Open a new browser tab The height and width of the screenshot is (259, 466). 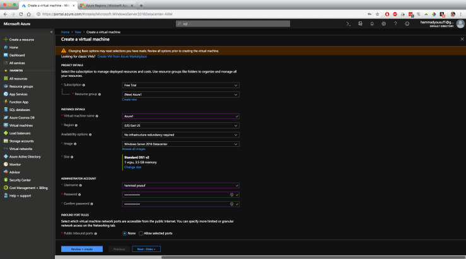point(141,5)
